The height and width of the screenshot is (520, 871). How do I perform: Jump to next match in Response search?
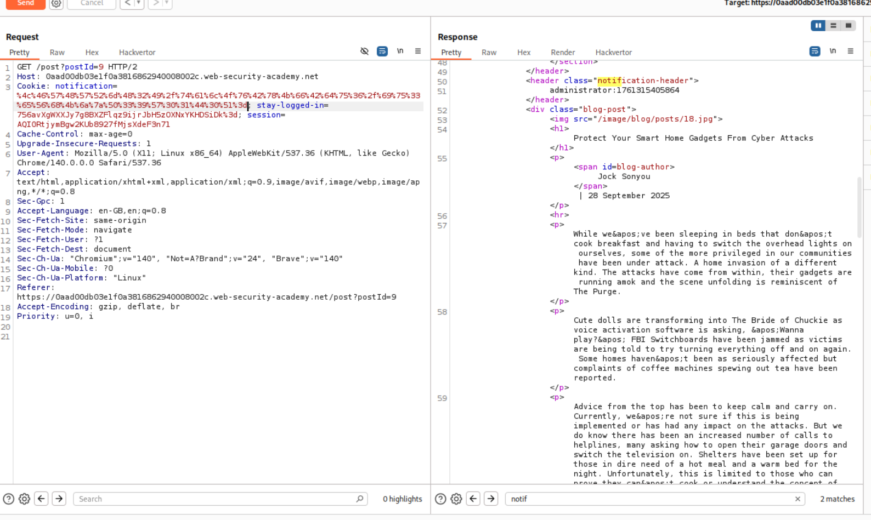click(491, 499)
